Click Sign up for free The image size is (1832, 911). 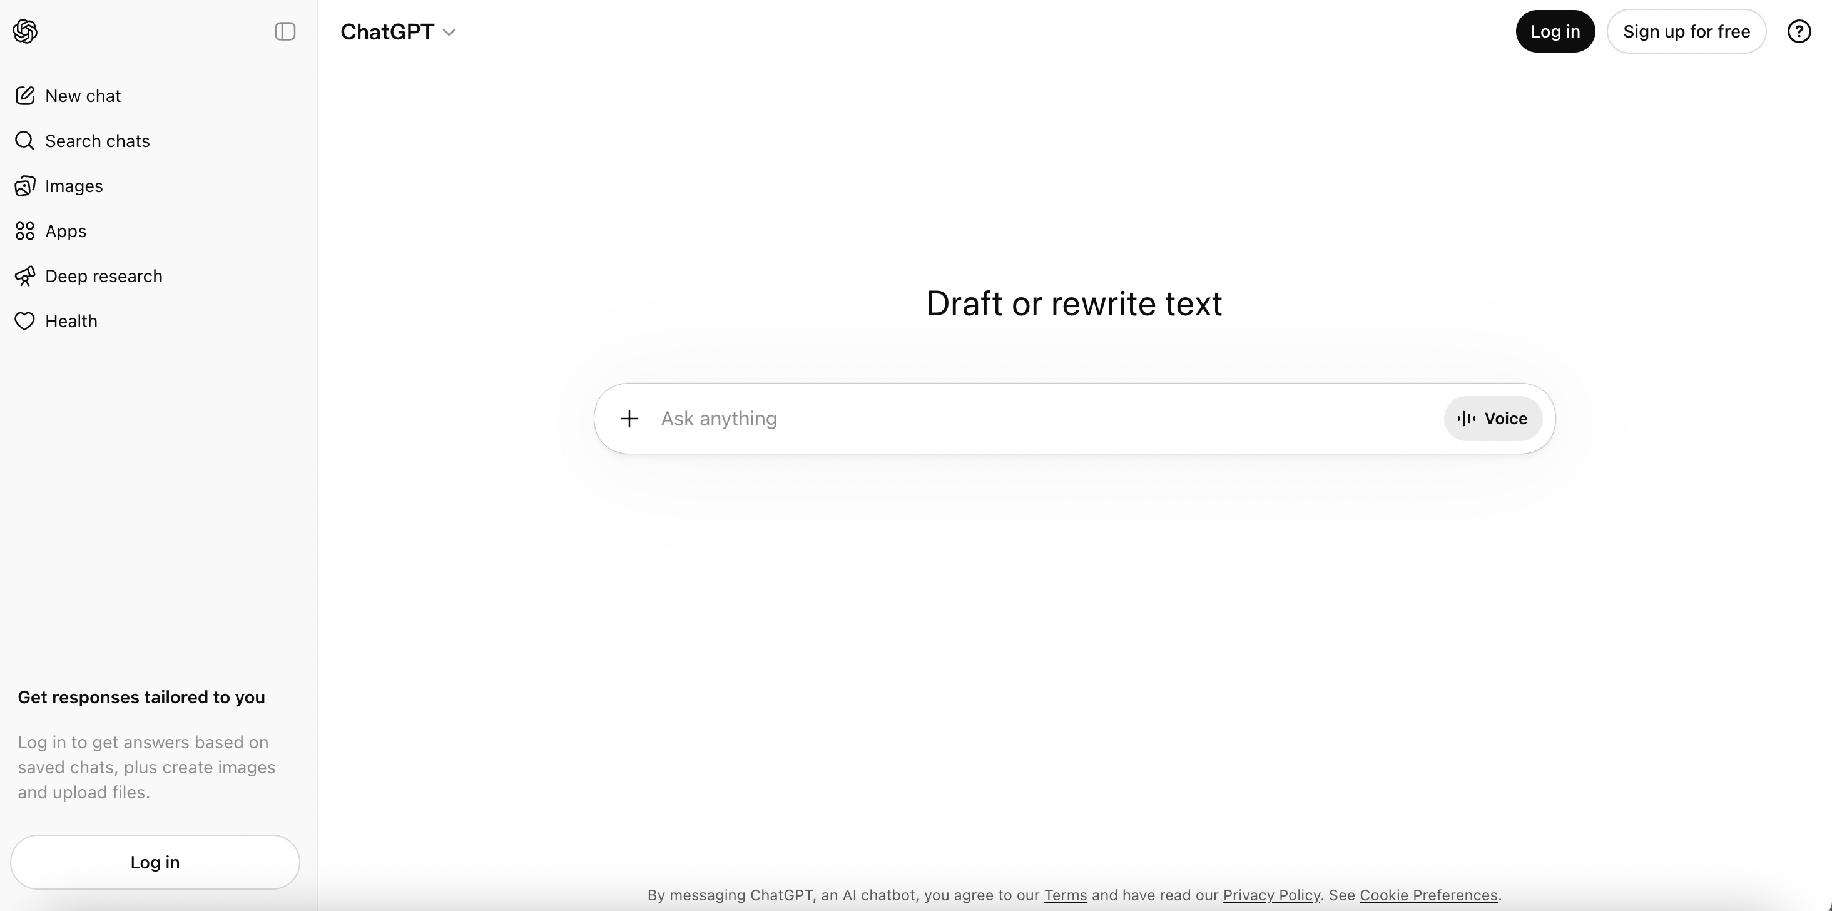(x=1687, y=31)
